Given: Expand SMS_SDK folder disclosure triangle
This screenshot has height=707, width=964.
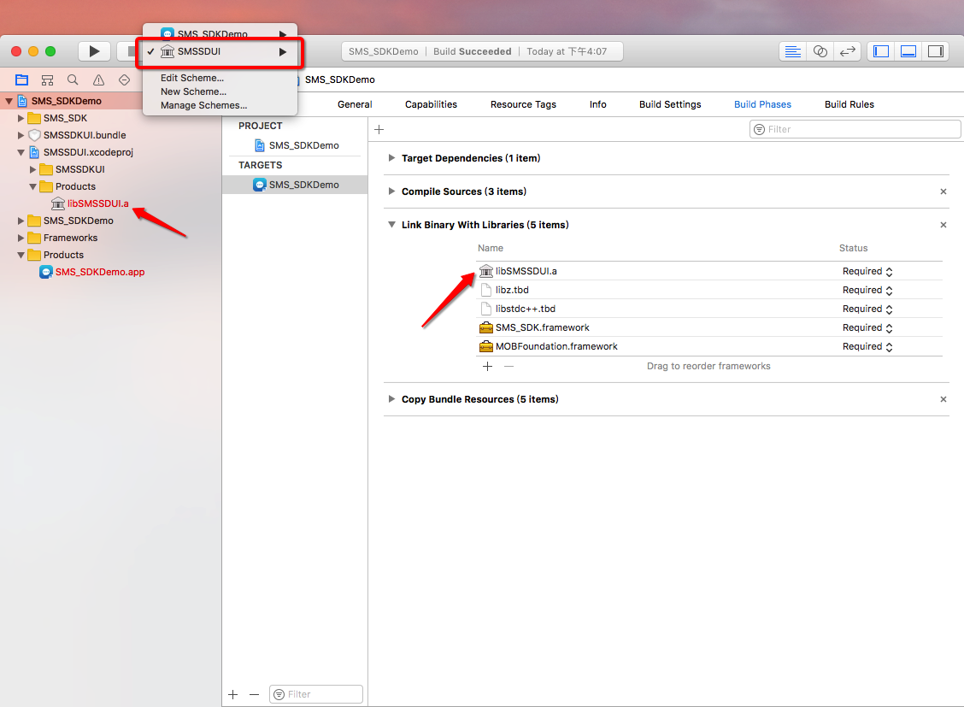Looking at the screenshot, I should pos(21,118).
